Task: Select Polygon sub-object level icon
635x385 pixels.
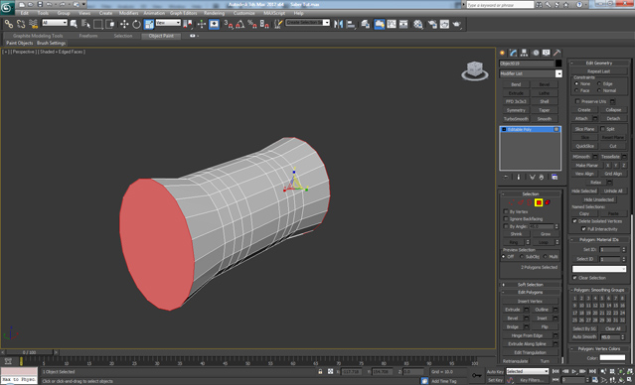Action: tap(539, 202)
